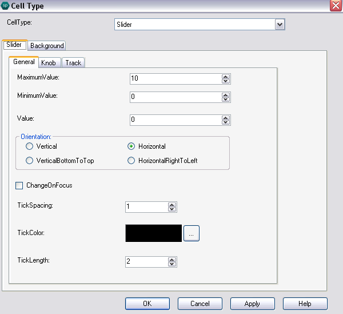The width and height of the screenshot is (343, 314).
Task: Increment the Value spinner up arrow
Action: pos(226,118)
